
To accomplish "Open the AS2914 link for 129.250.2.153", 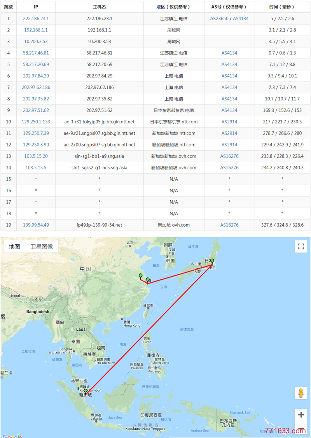I will tap(229, 122).
